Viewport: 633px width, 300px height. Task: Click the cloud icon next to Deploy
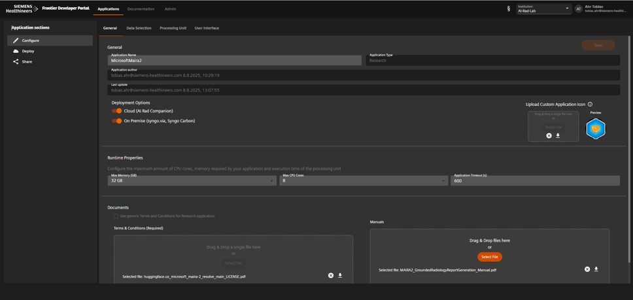click(16, 51)
